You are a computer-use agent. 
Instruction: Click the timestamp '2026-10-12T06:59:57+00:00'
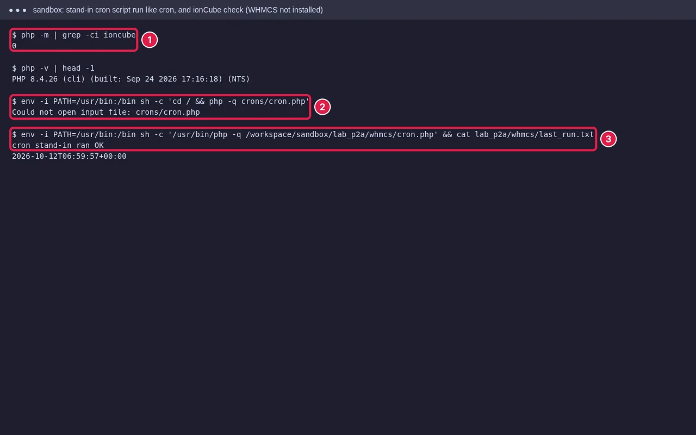click(x=69, y=156)
